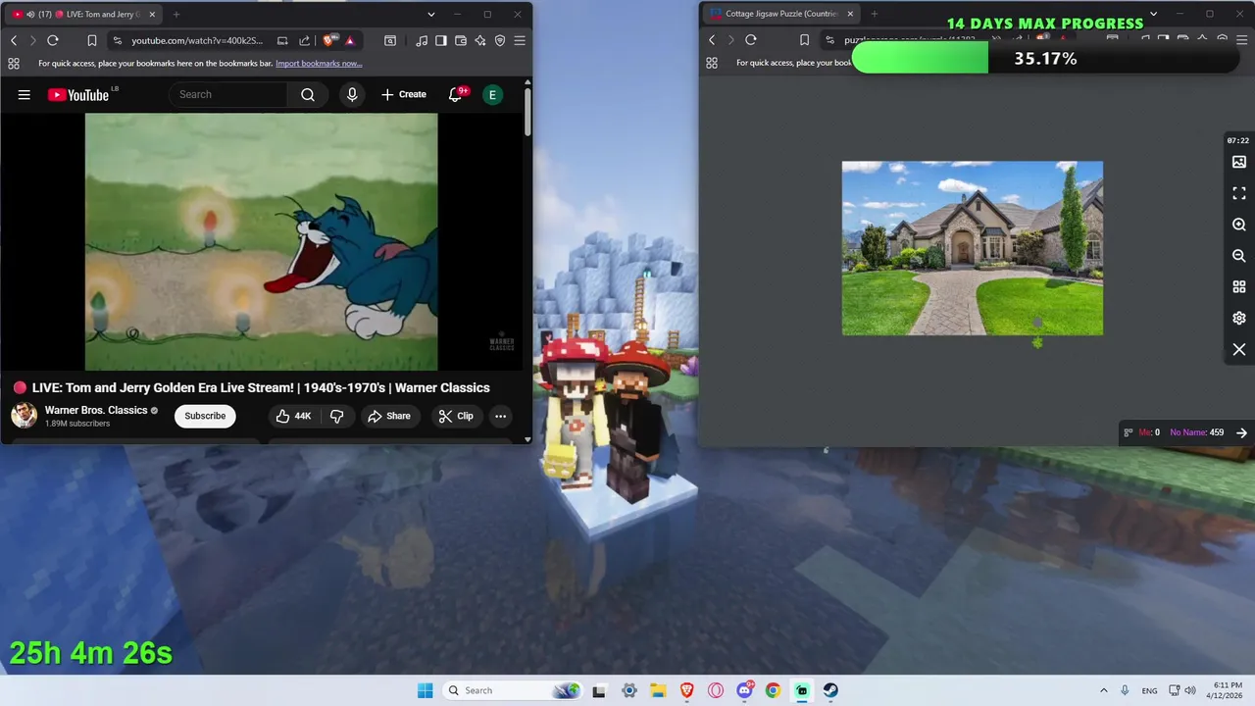Zoom out on the jigsaw puzzle

[x=1239, y=256]
